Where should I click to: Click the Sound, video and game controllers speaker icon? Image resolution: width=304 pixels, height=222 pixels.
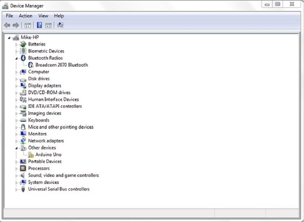pyautogui.click(x=23, y=175)
